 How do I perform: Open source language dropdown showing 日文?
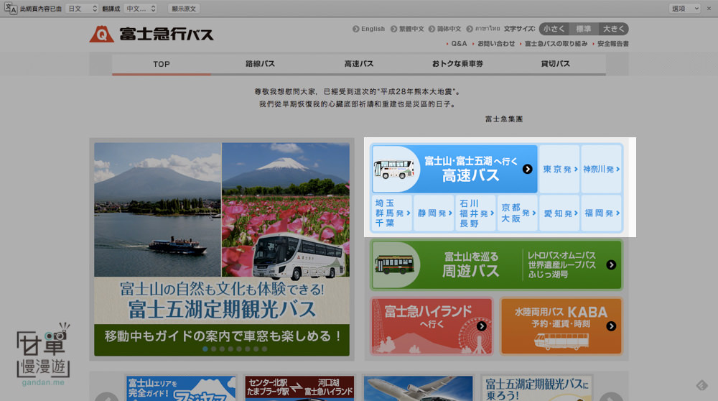pos(83,8)
